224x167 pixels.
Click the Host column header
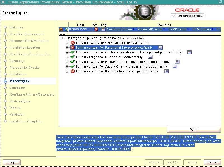coord(81,25)
